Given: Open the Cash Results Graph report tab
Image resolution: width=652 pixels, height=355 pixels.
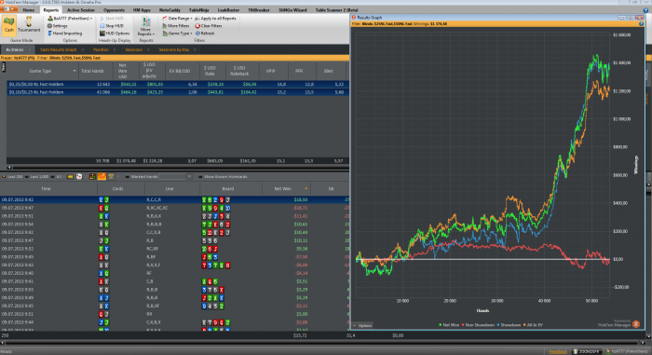Looking at the screenshot, I should coord(58,49).
